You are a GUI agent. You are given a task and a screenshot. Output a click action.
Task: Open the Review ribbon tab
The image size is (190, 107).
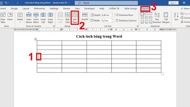click(x=67, y=8)
